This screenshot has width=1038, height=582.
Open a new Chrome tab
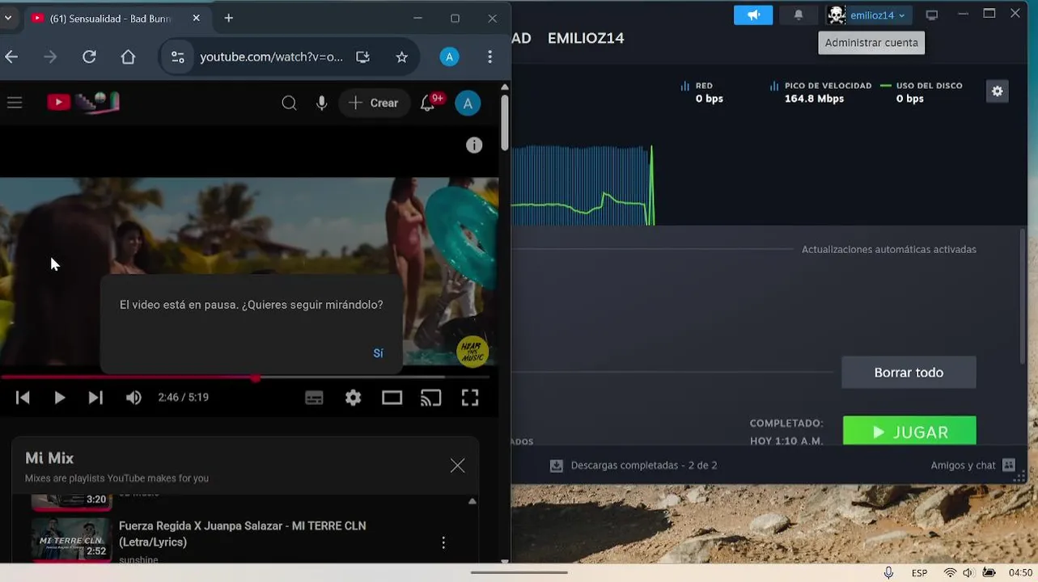(229, 18)
